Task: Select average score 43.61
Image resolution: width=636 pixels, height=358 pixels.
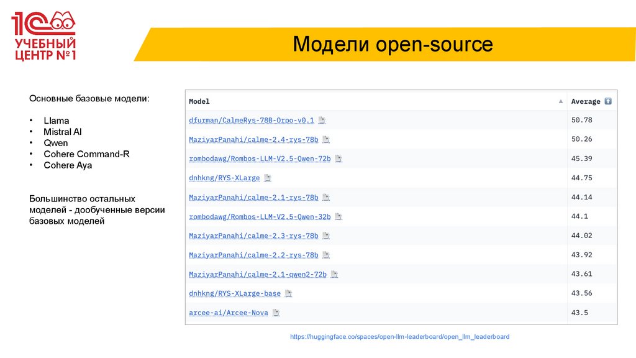Action: pos(581,274)
